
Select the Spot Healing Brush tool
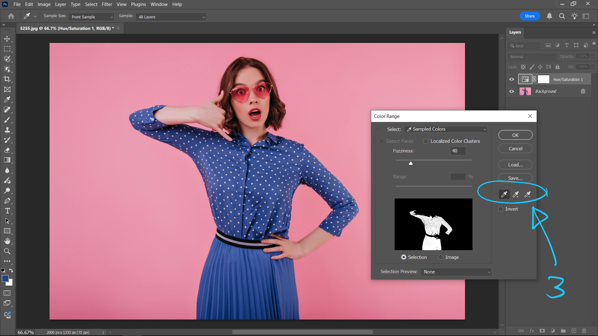[7, 110]
